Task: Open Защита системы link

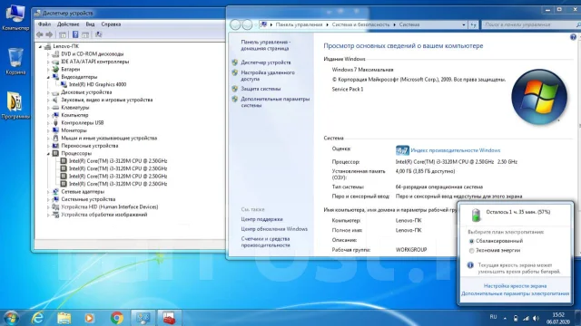Action: point(261,89)
